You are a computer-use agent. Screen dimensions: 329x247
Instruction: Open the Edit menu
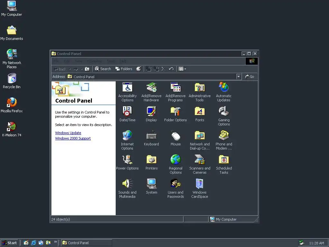tap(67, 61)
